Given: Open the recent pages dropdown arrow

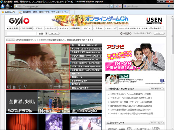Looking at the screenshot, I should point(11,6).
